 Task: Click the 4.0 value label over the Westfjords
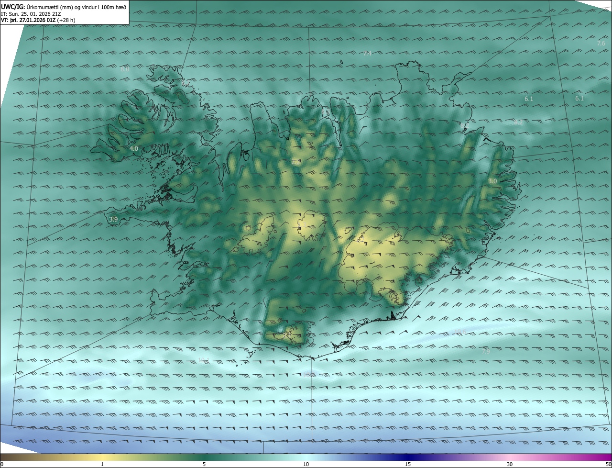click(x=134, y=149)
